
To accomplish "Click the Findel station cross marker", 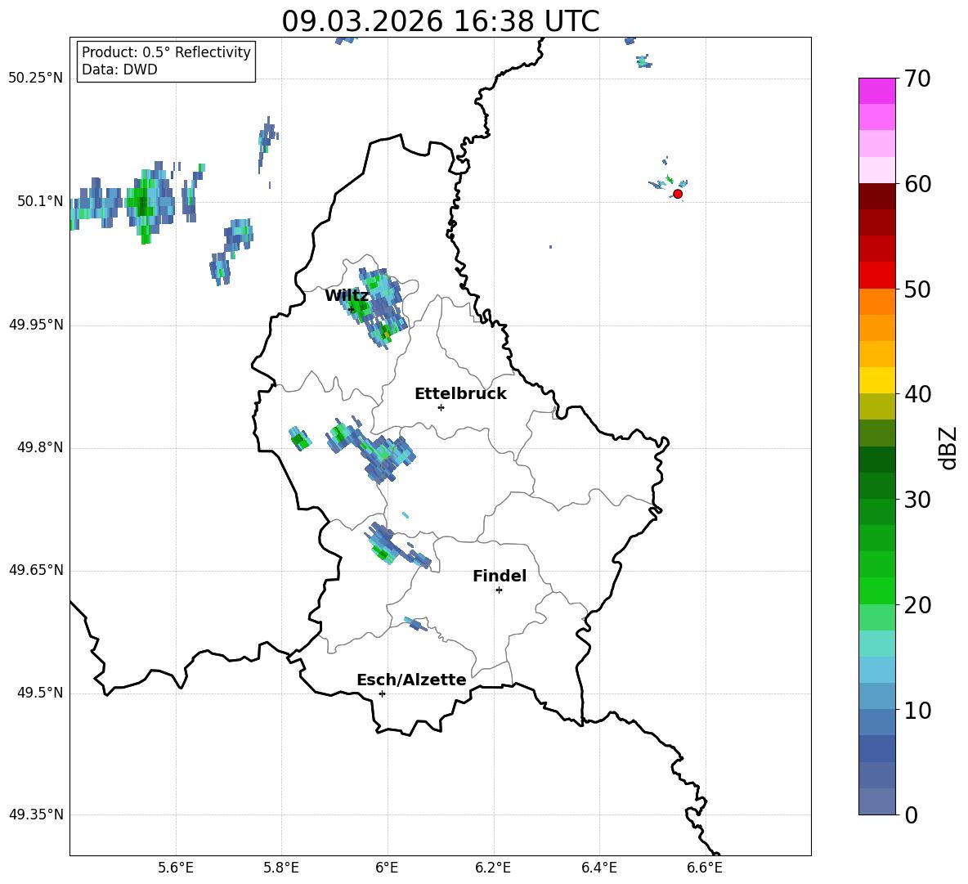I will pyautogui.click(x=499, y=590).
